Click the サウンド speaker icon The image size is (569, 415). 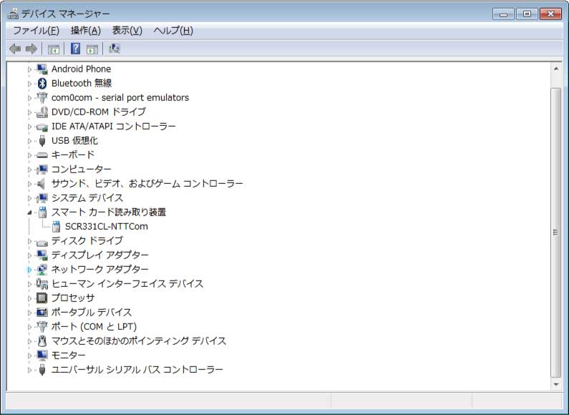pos(42,184)
